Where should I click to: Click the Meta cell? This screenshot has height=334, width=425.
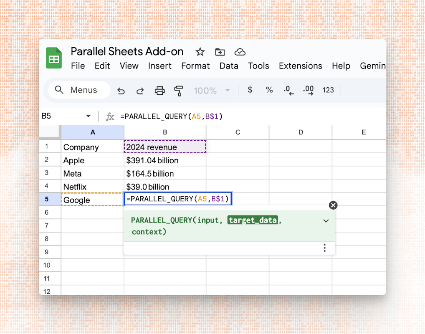pos(93,173)
